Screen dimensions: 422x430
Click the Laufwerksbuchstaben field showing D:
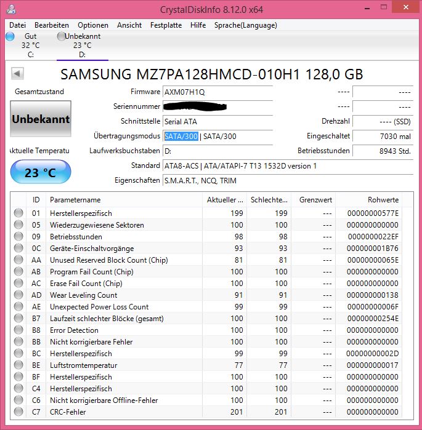pyautogui.click(x=217, y=151)
